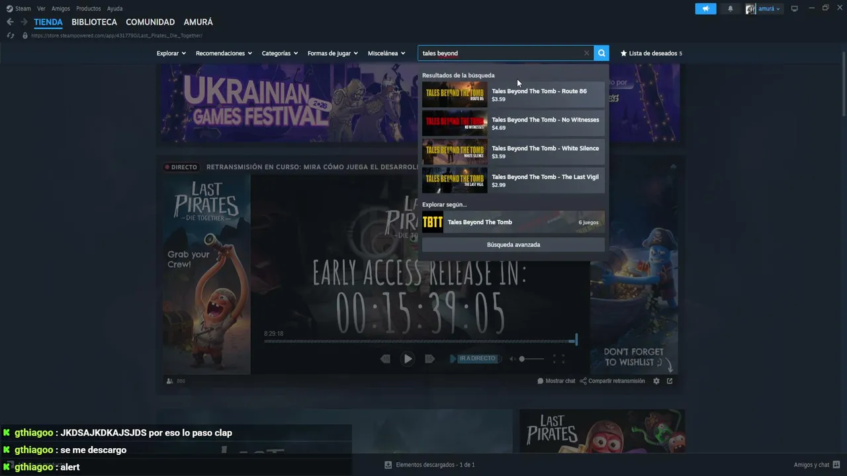Image resolution: width=847 pixels, height=476 pixels.
Task: Open the announcements megaphone button
Action: coord(705,9)
